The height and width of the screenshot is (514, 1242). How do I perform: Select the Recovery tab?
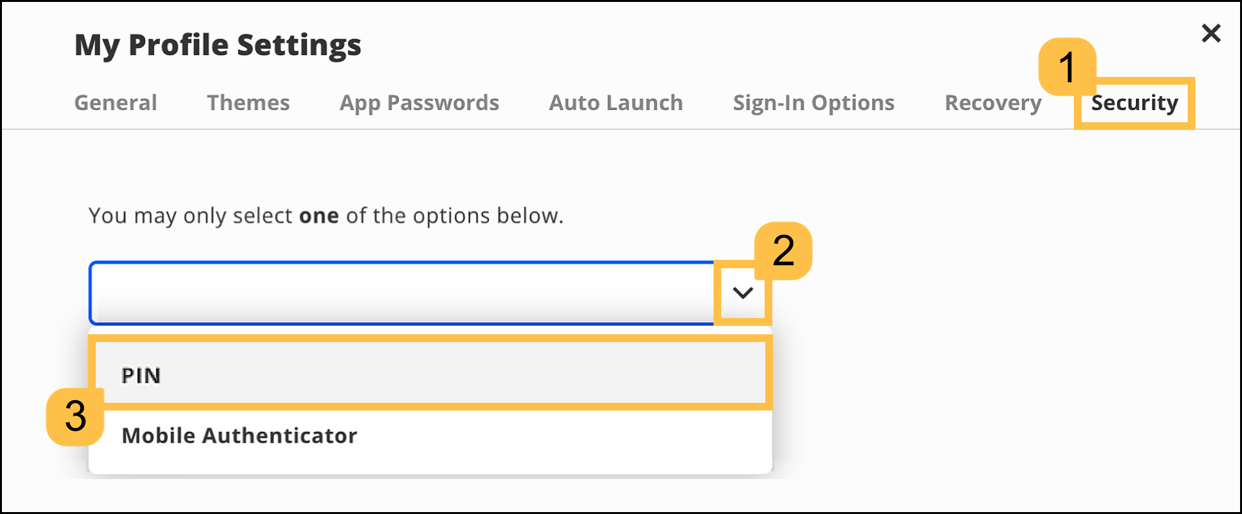pos(992,102)
